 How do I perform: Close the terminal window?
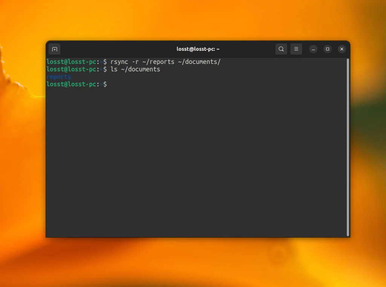pos(342,49)
